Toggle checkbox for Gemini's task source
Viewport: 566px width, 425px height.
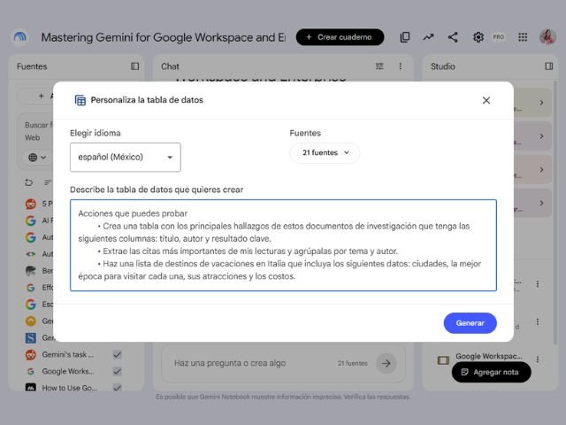pos(117,354)
